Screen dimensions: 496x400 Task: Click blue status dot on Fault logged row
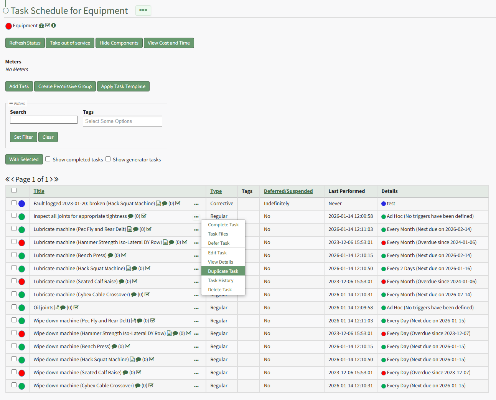pos(22,204)
